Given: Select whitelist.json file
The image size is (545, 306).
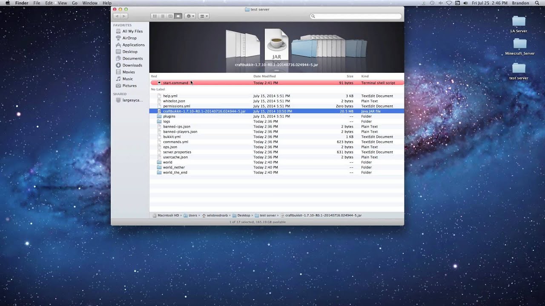Looking at the screenshot, I should point(277,101).
